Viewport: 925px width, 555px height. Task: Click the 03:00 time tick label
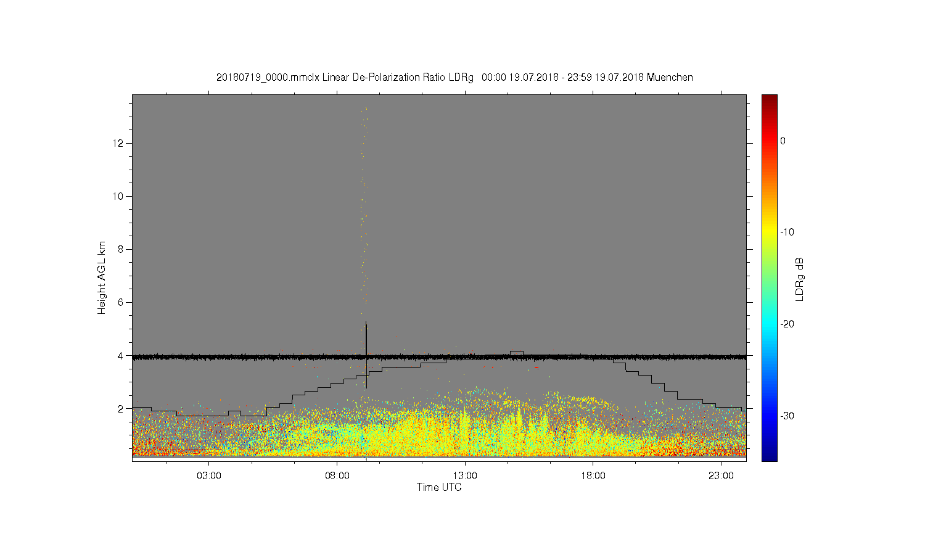tap(209, 476)
